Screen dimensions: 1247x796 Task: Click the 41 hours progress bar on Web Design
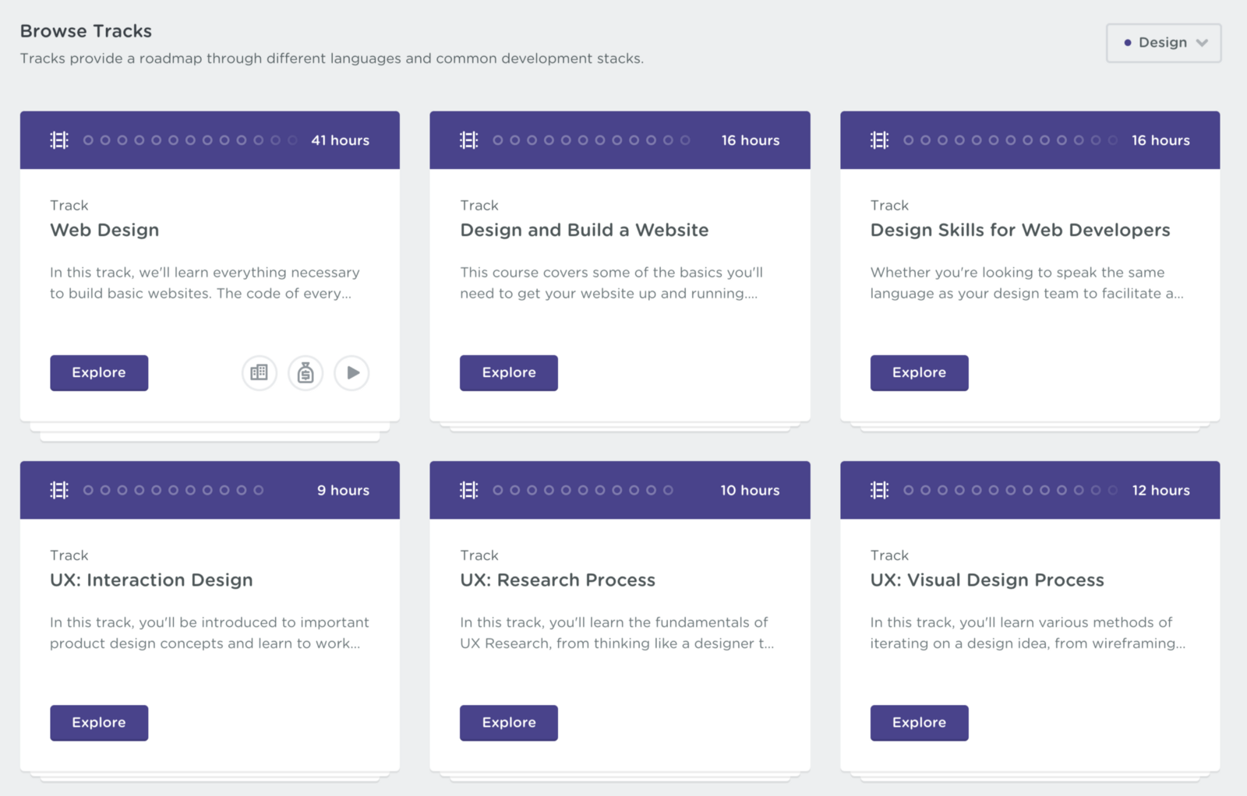click(341, 140)
